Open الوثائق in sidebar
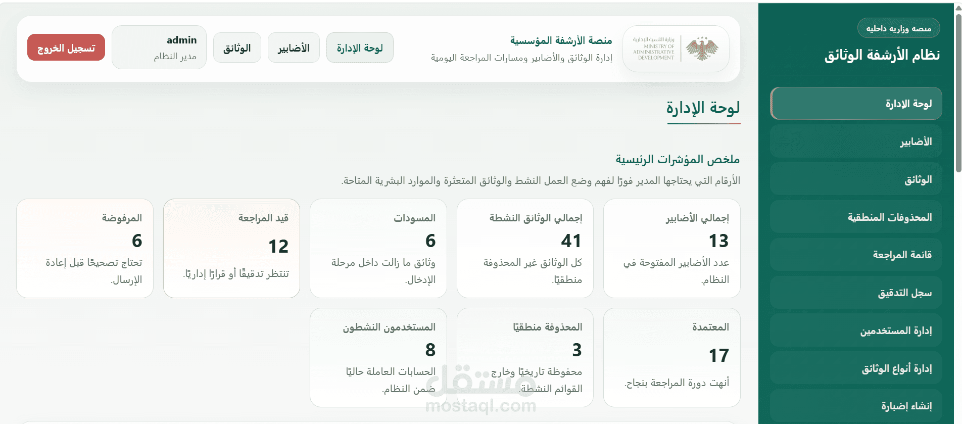962x424 pixels. point(856,179)
